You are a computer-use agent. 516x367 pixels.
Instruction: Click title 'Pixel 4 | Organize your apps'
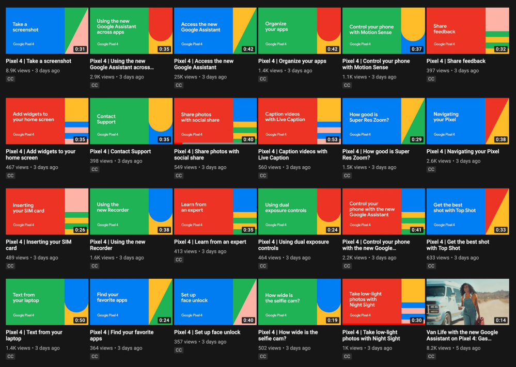[x=292, y=61]
